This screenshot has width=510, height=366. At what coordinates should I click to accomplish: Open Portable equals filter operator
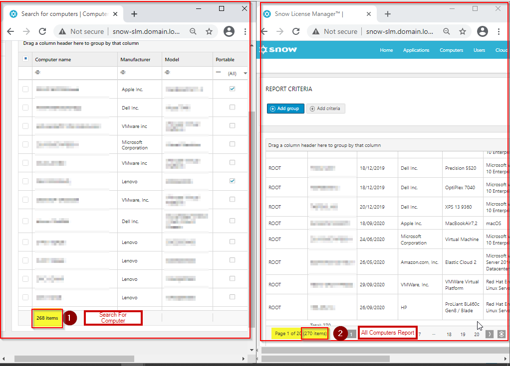(x=218, y=72)
